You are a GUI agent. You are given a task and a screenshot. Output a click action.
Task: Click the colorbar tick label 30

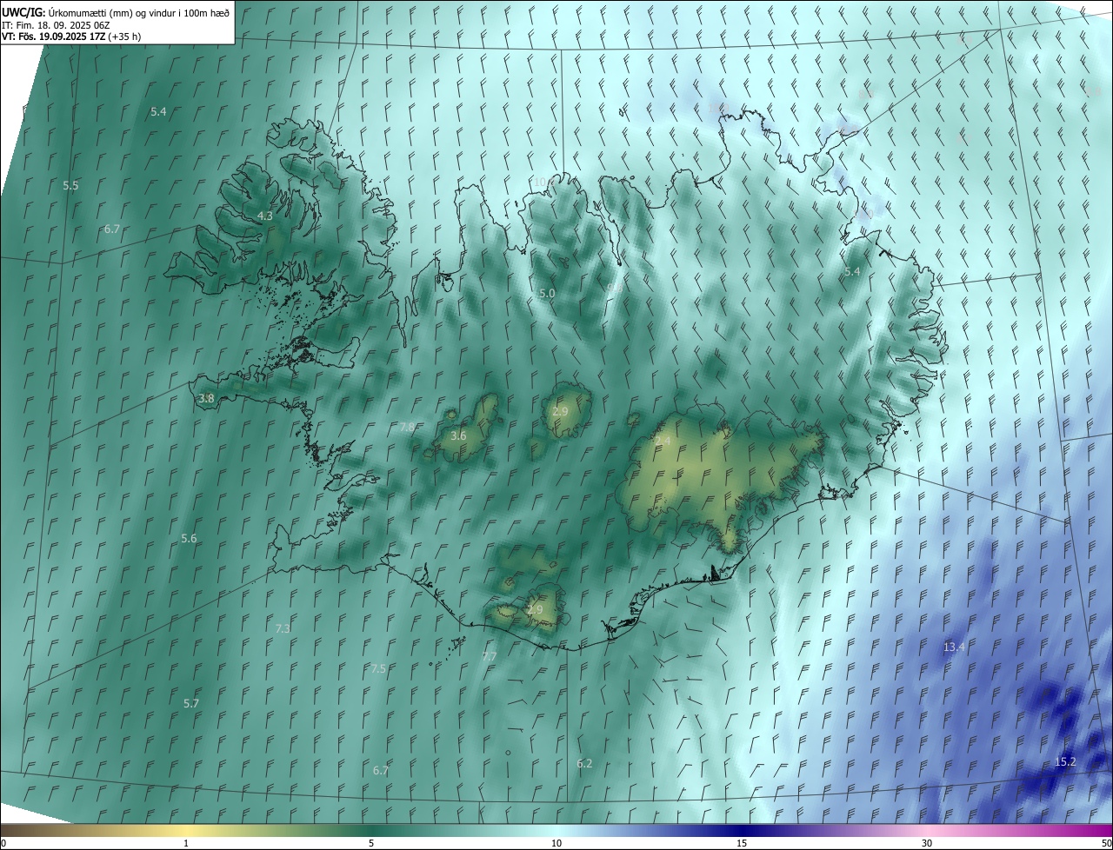point(927,843)
